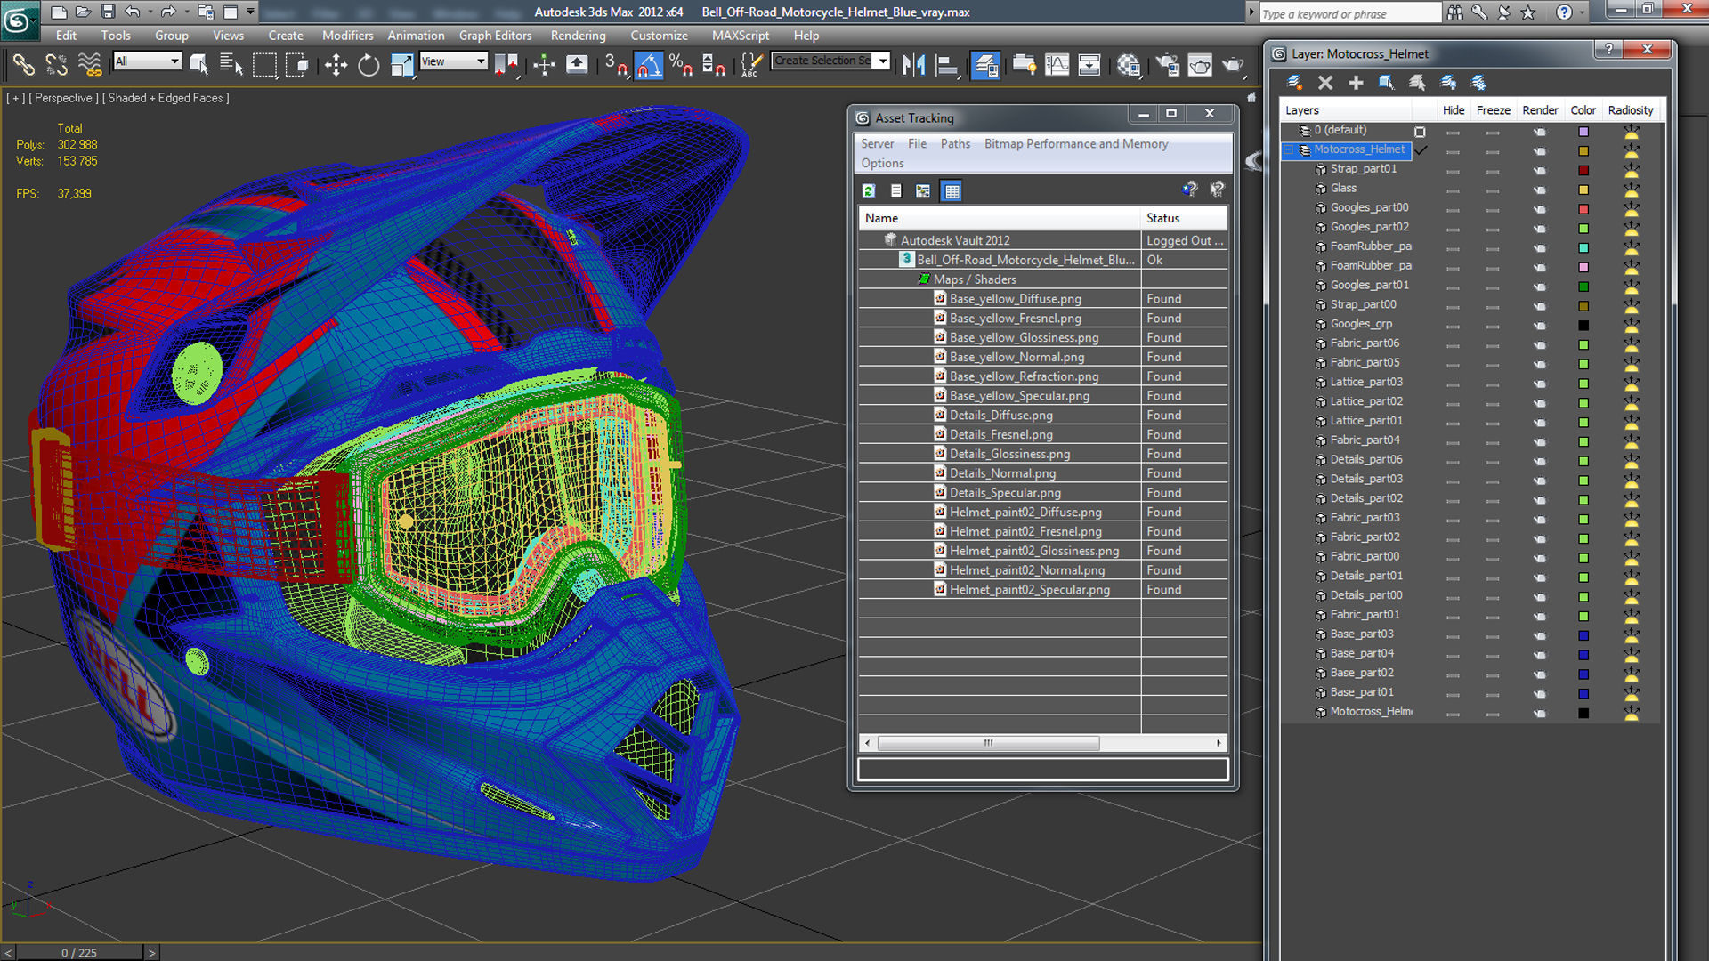The height and width of the screenshot is (961, 1709).
Task: Open the Select by Name tool
Action: click(x=231, y=65)
